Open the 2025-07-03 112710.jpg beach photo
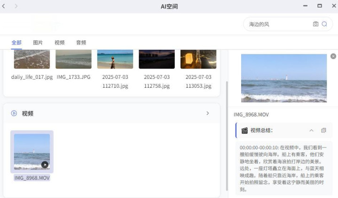This screenshot has height=198, width=338. click(115, 59)
